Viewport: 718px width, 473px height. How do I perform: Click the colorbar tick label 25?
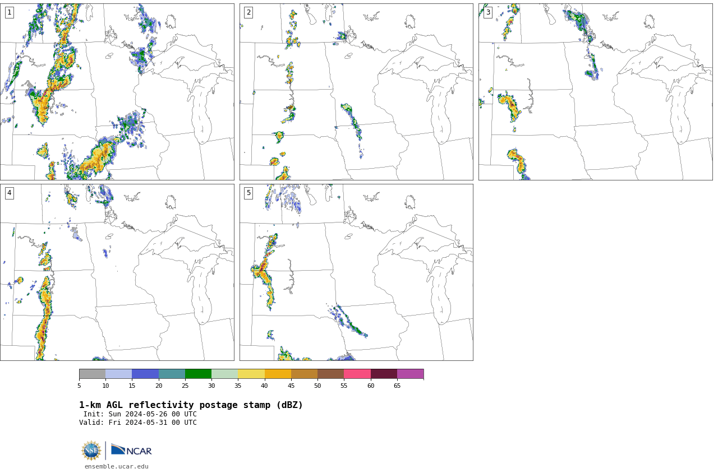185,386
